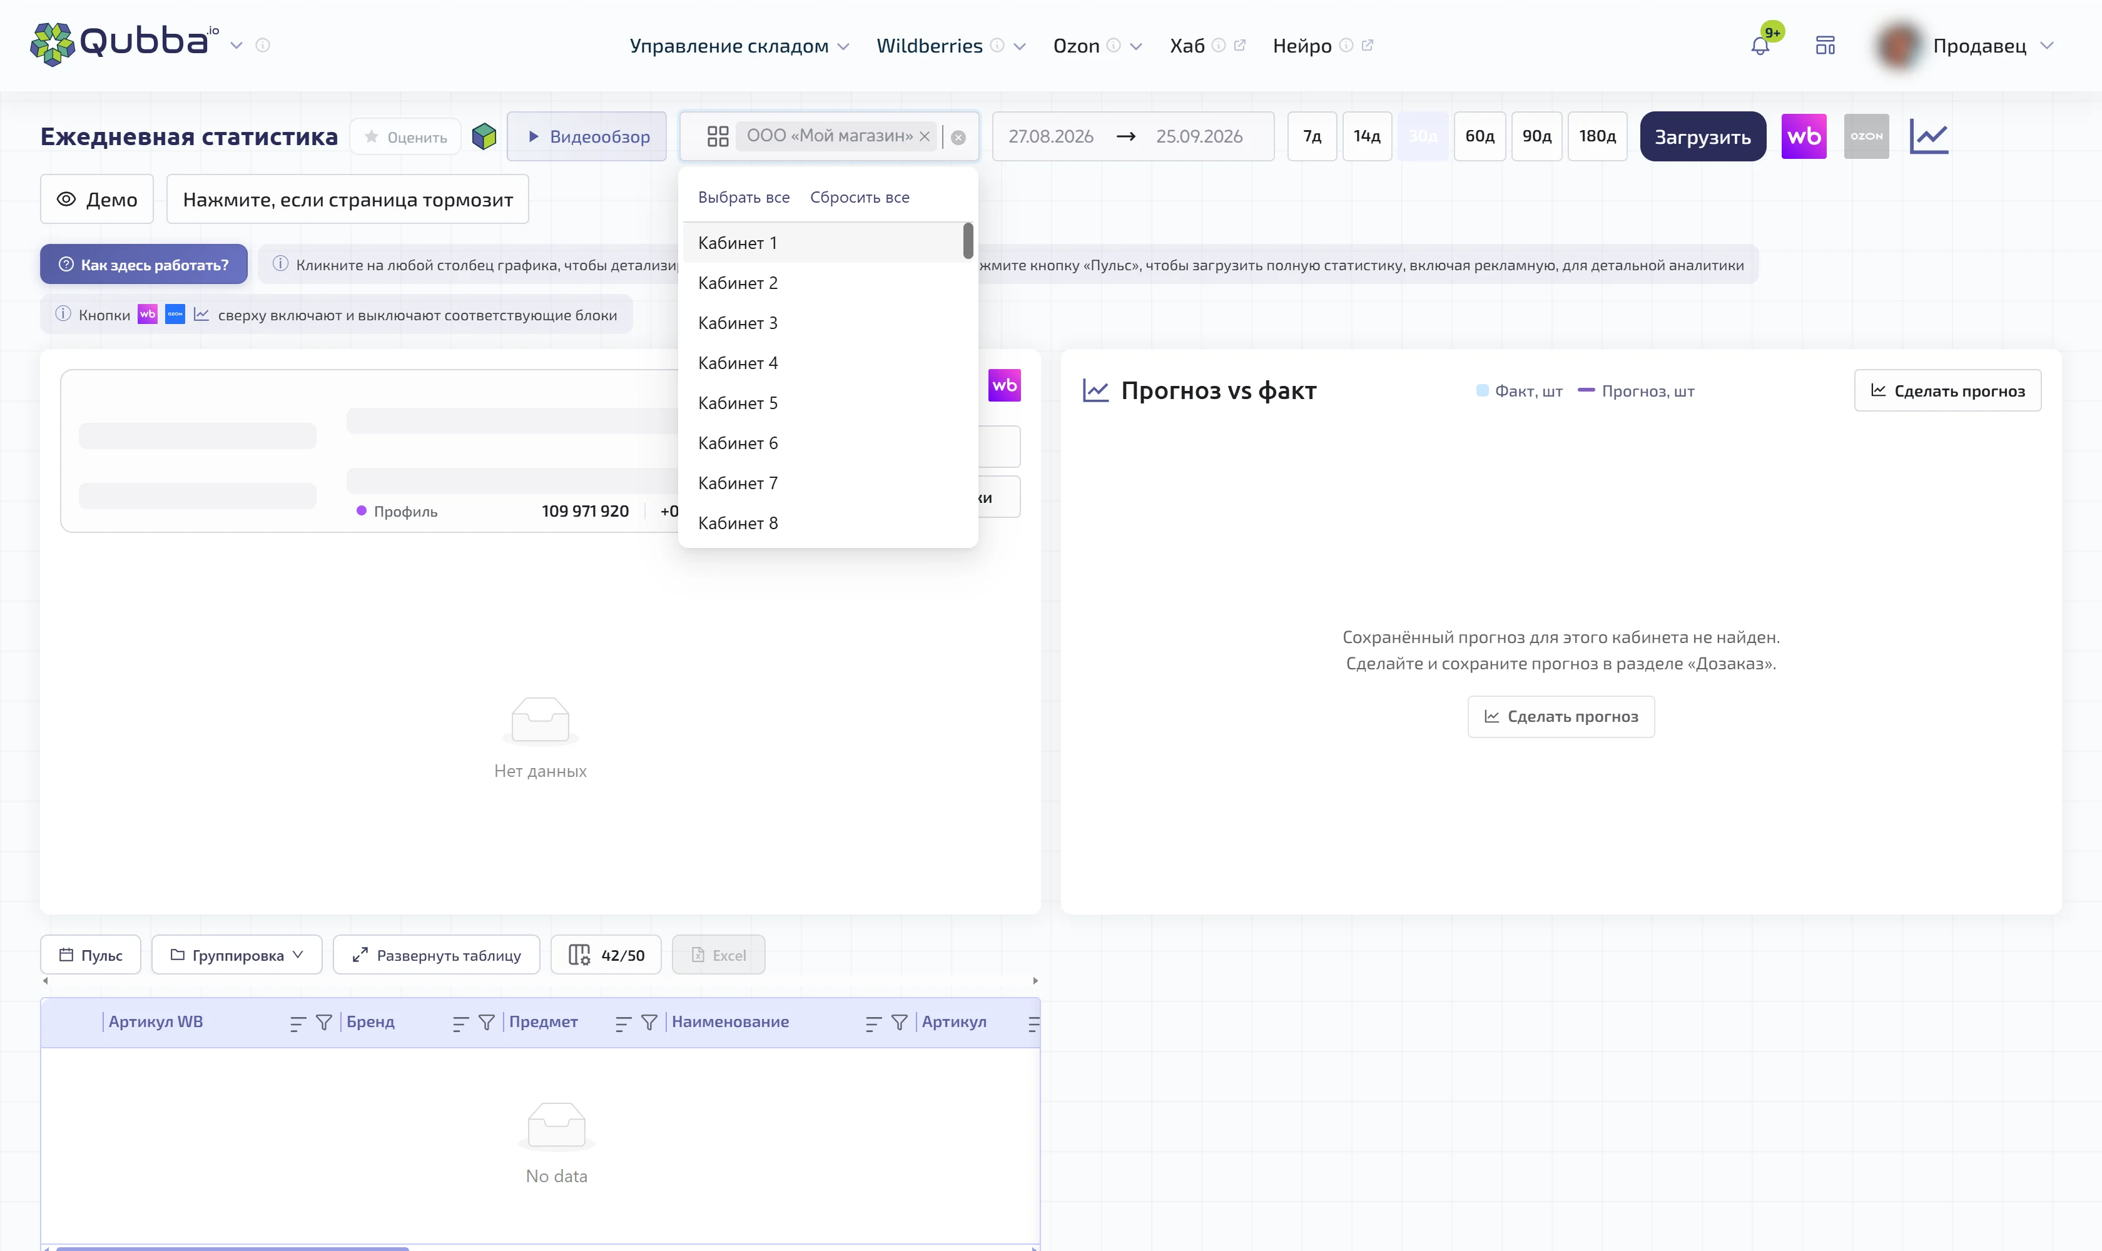This screenshot has height=1251, width=2102.
Task: Click the Загрузить button
Action: [1702, 136]
